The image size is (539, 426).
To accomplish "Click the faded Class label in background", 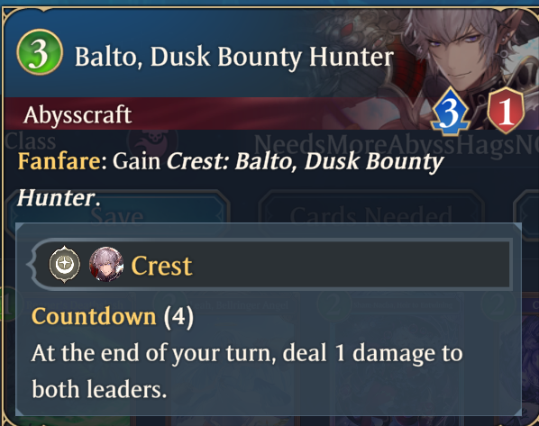I will [31, 140].
